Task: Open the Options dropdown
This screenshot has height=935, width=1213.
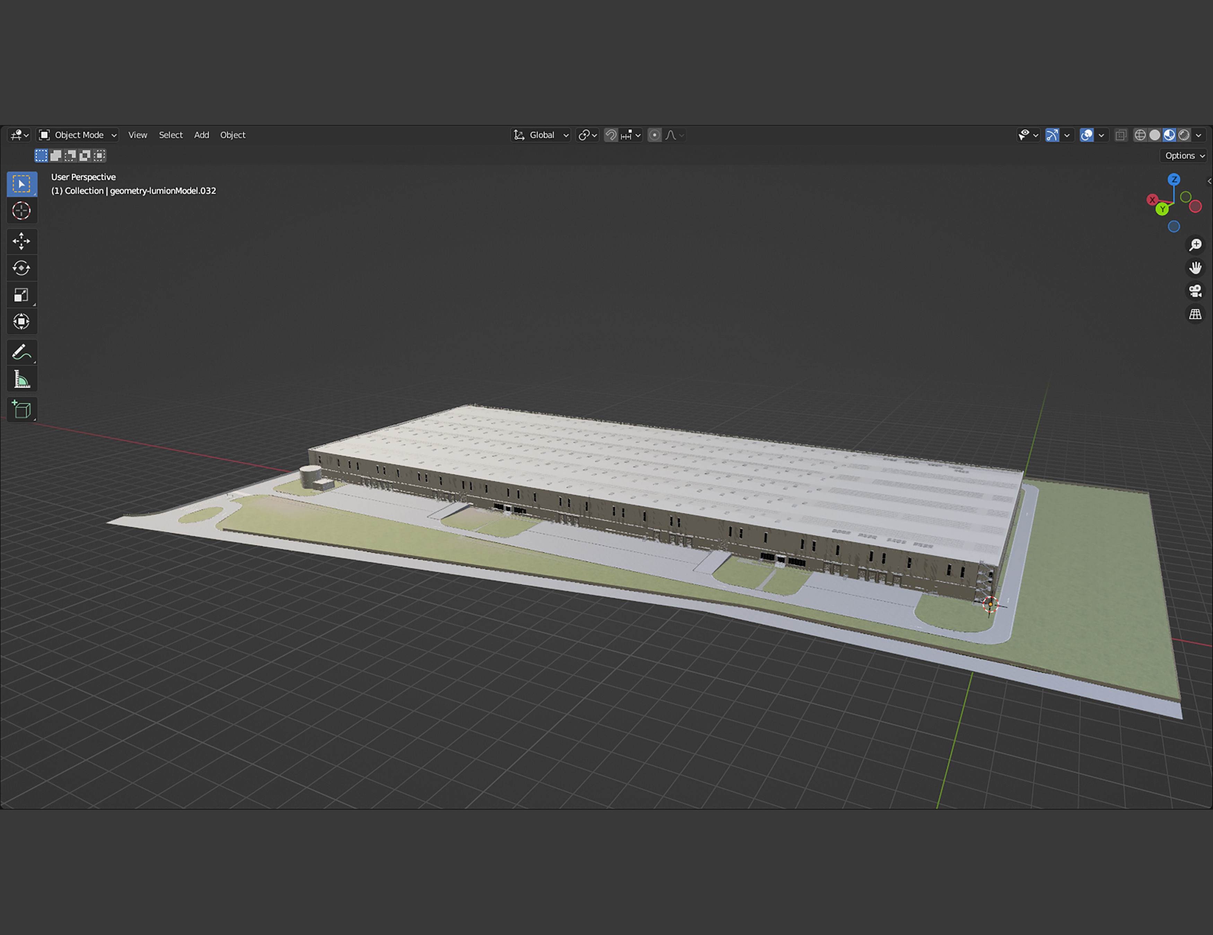Action: [1184, 156]
